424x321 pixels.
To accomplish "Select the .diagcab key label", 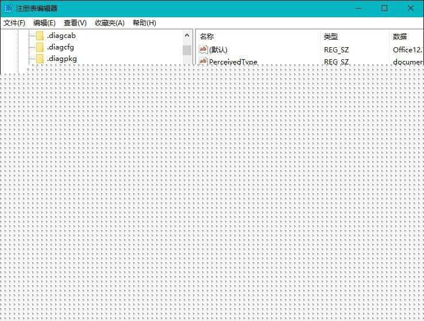I will [x=61, y=36].
